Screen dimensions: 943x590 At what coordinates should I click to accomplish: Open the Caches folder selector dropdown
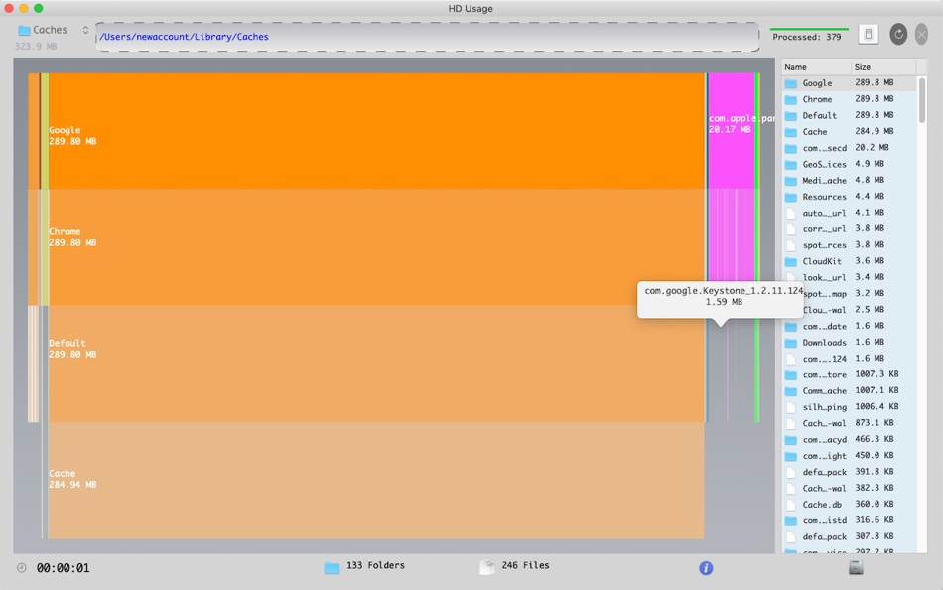(x=53, y=30)
